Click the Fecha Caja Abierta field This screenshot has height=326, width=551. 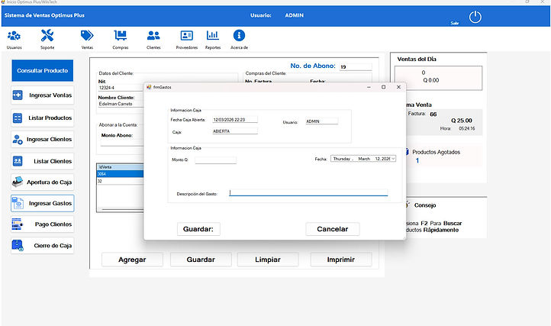tap(235, 120)
